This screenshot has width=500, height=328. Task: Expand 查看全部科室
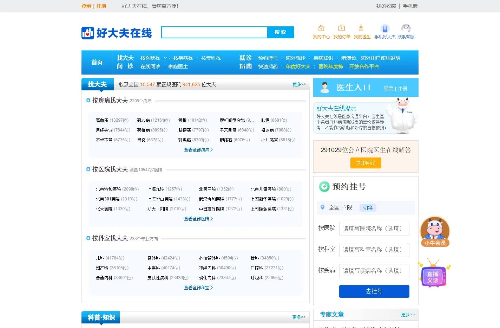tap(198, 288)
